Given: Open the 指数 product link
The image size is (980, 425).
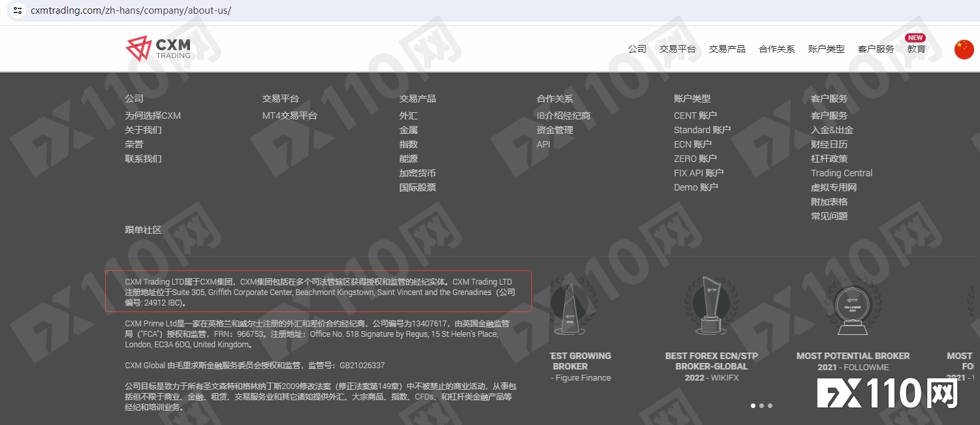Looking at the screenshot, I should [x=409, y=144].
